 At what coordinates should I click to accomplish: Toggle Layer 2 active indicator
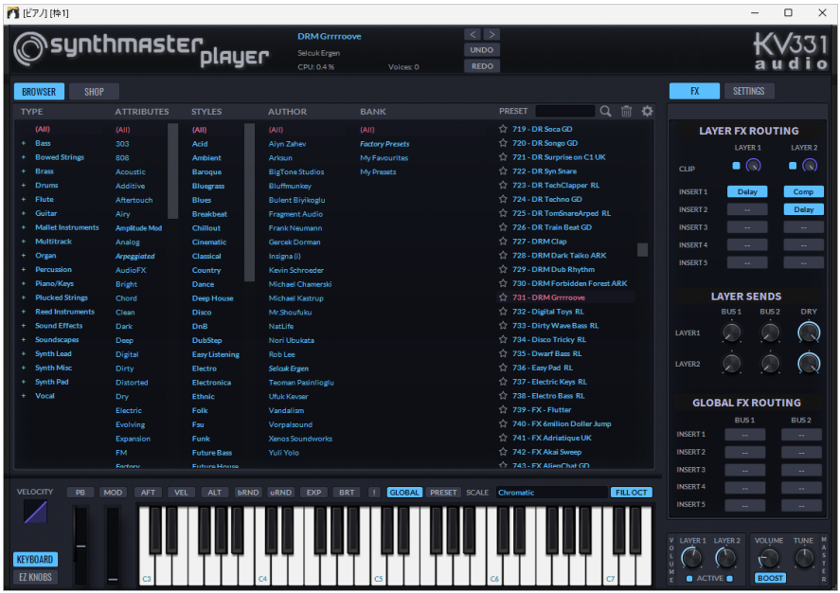(729, 579)
